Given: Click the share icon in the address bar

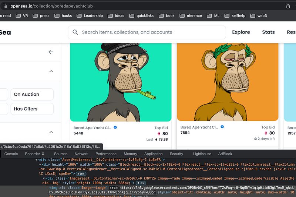Looking at the screenshot, I should 288,6.
